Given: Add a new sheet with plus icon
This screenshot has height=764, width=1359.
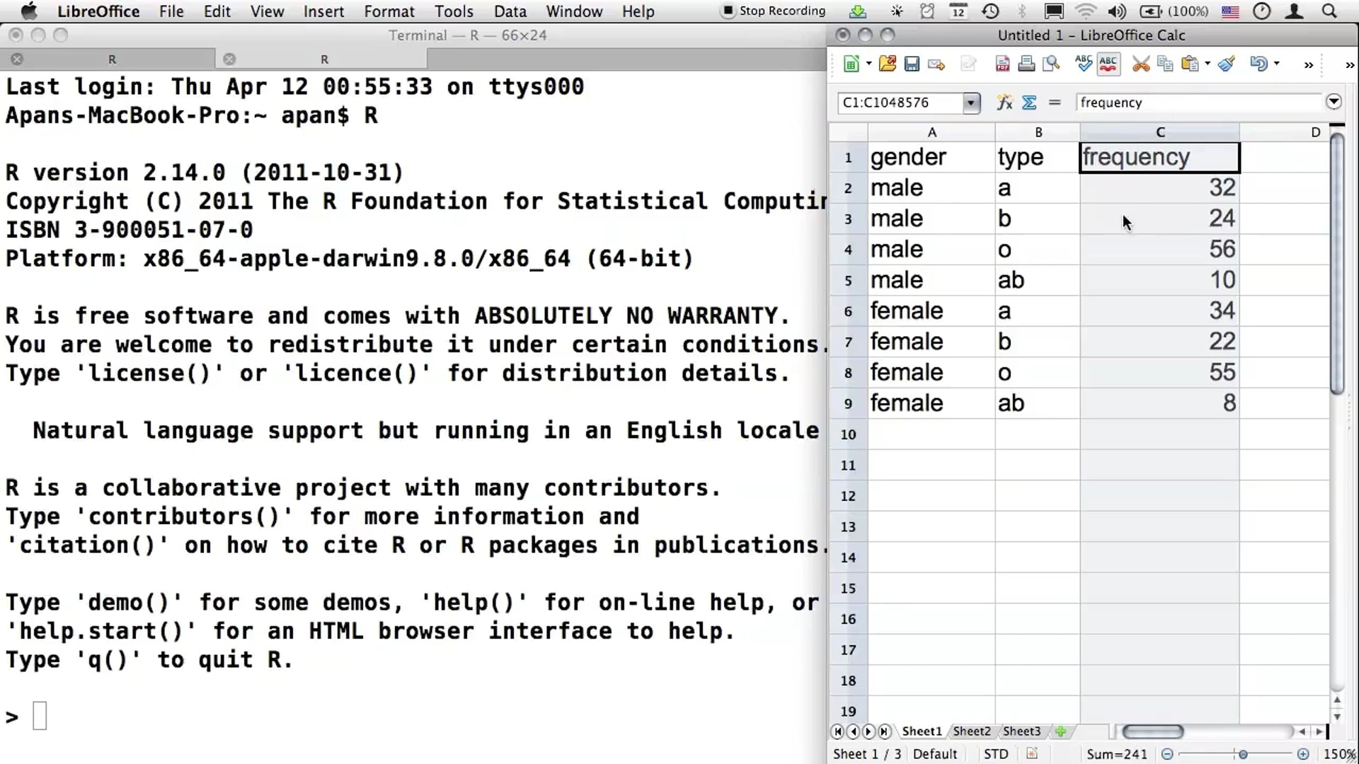Looking at the screenshot, I should coord(1060,731).
